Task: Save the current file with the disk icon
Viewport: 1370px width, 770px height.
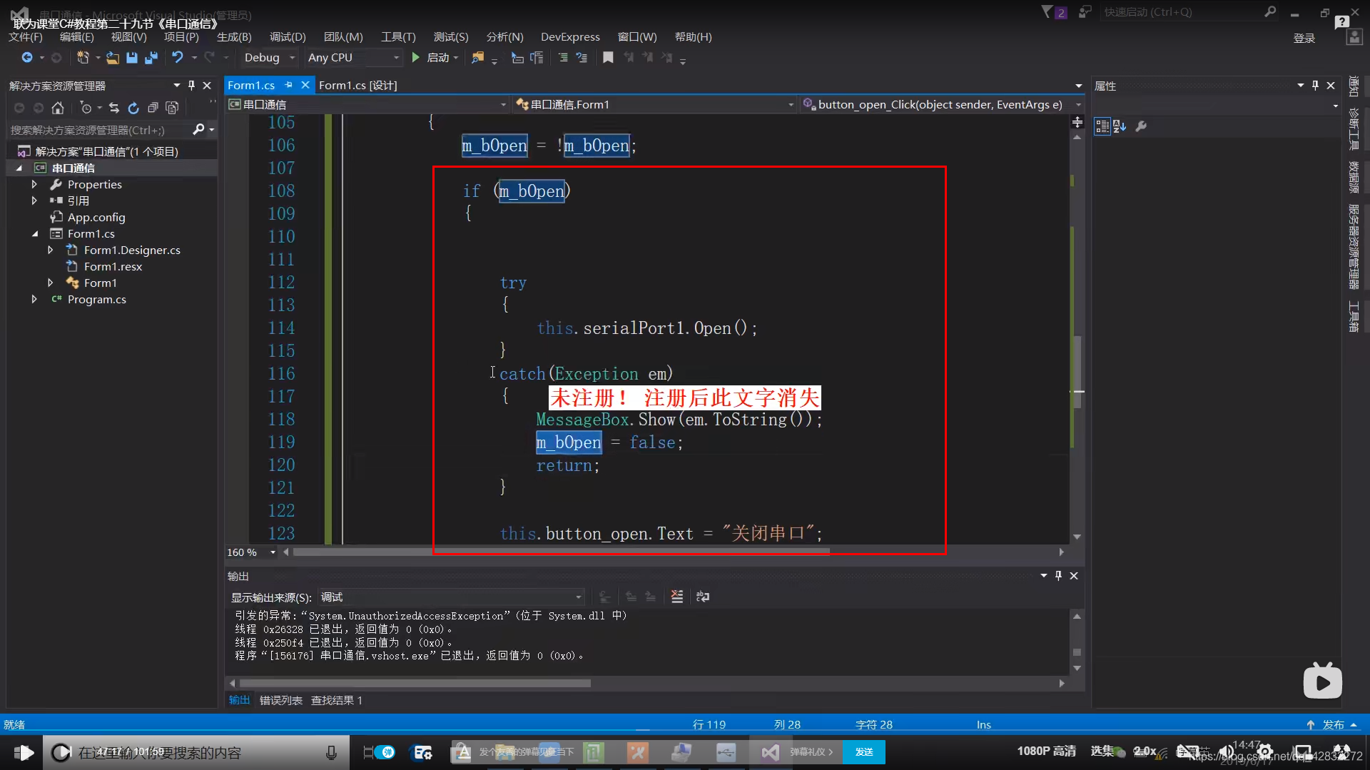Action: point(132,58)
